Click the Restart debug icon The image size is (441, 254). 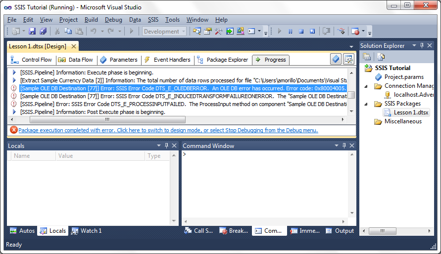click(x=312, y=31)
